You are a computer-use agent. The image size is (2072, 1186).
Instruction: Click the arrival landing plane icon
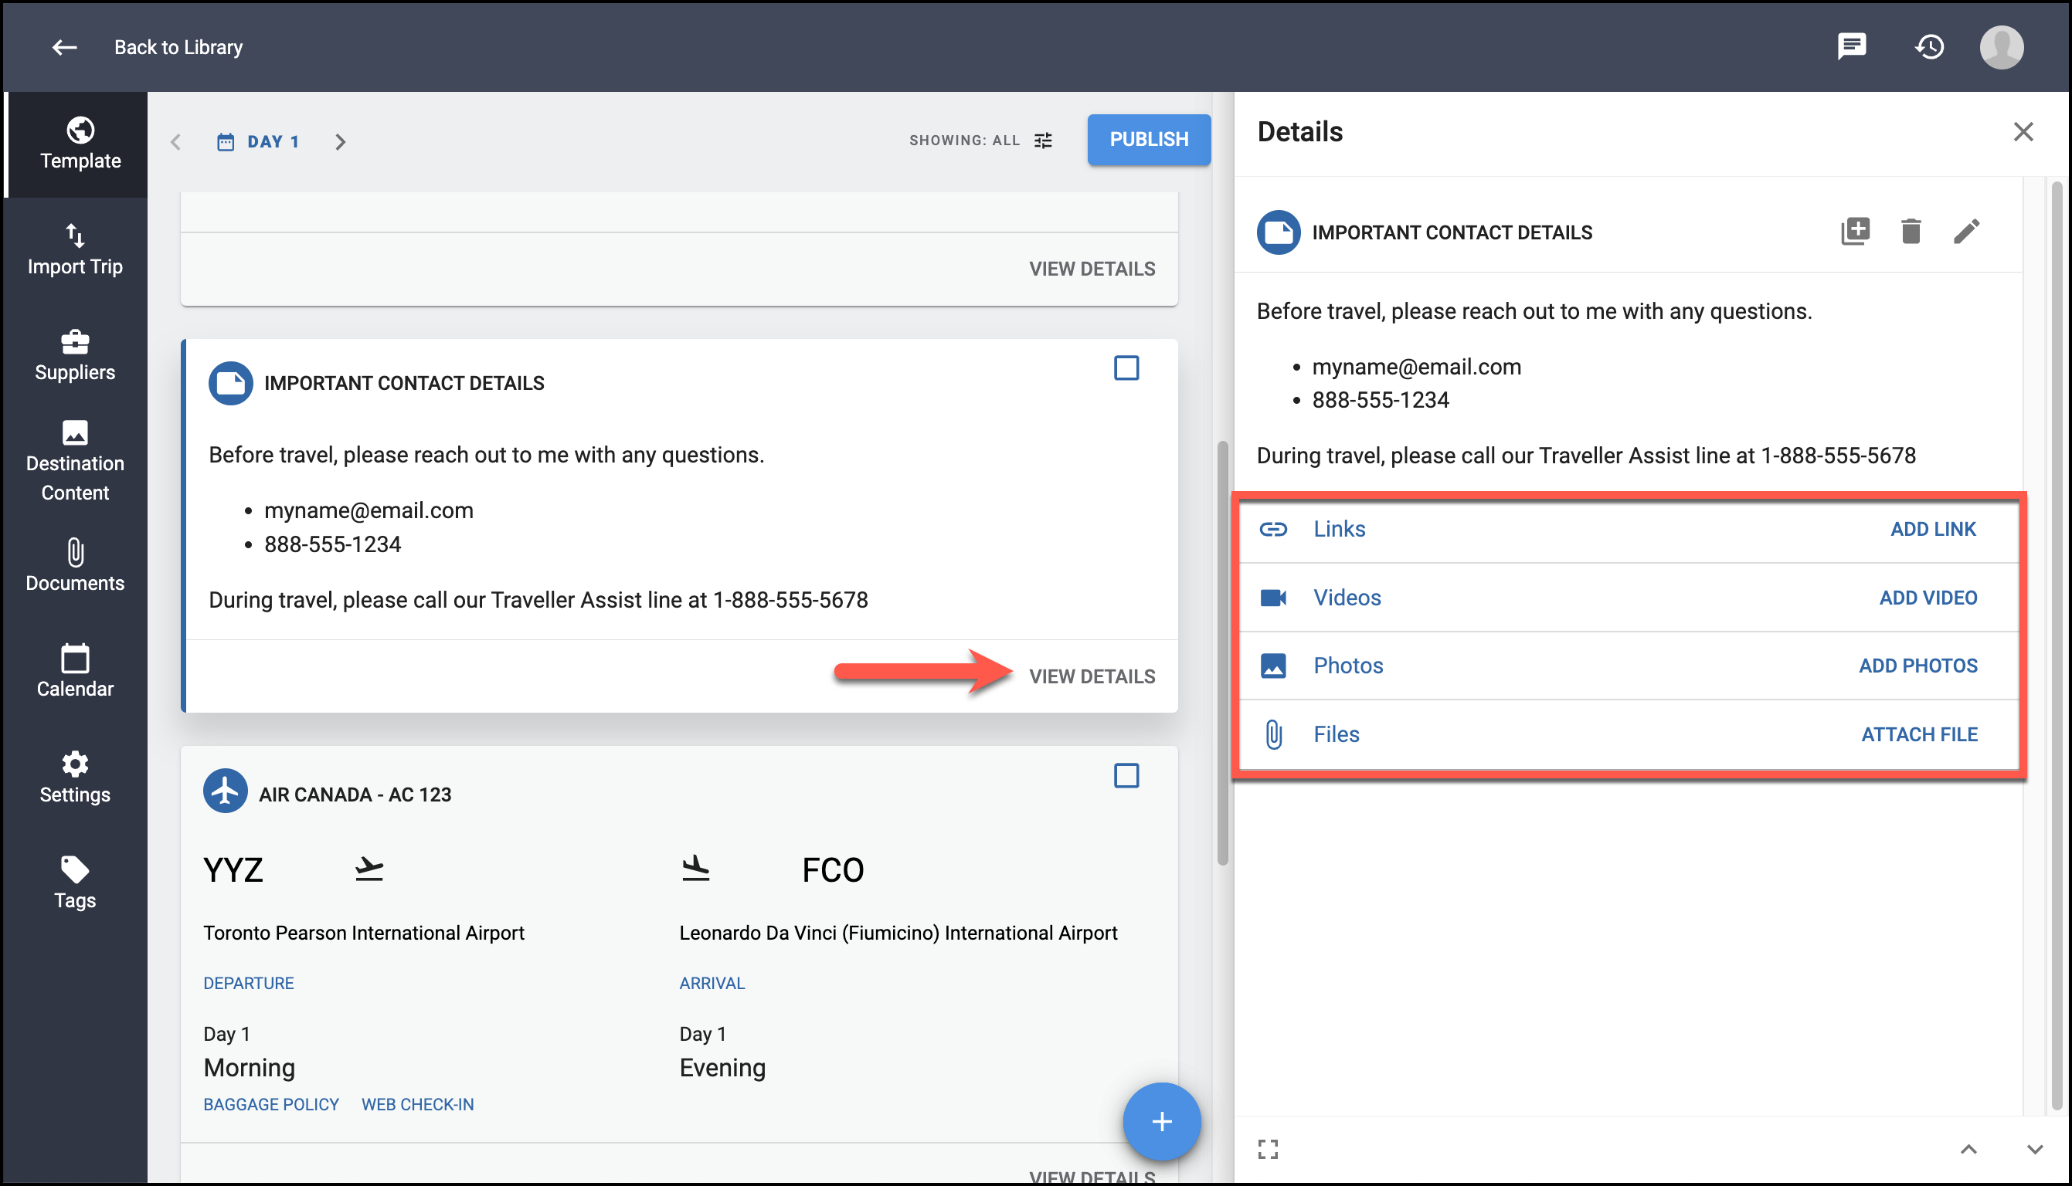(696, 869)
